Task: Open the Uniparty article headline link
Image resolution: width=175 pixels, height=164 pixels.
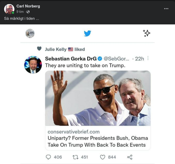Action: click(x=98, y=141)
